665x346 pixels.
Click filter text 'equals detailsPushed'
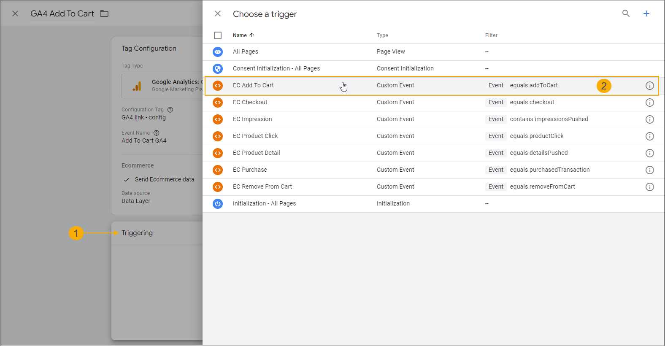coord(539,153)
